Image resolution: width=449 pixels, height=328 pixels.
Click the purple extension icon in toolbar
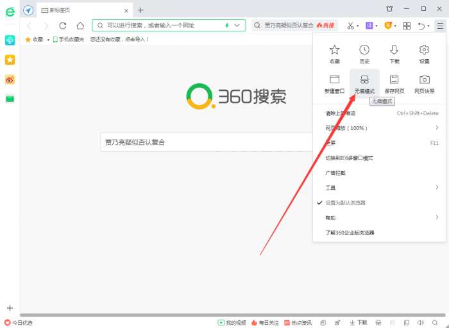pyautogui.click(x=369, y=26)
